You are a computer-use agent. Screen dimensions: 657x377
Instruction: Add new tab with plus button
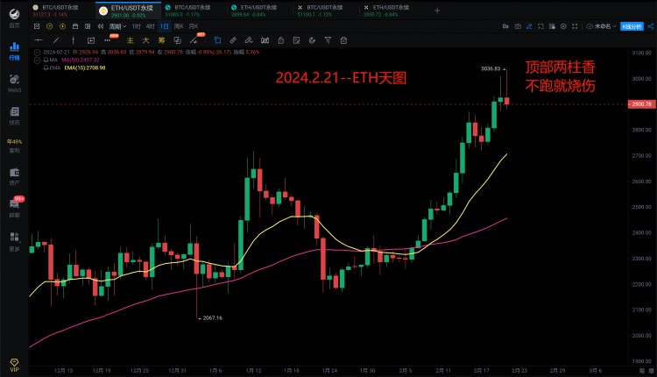437,11
